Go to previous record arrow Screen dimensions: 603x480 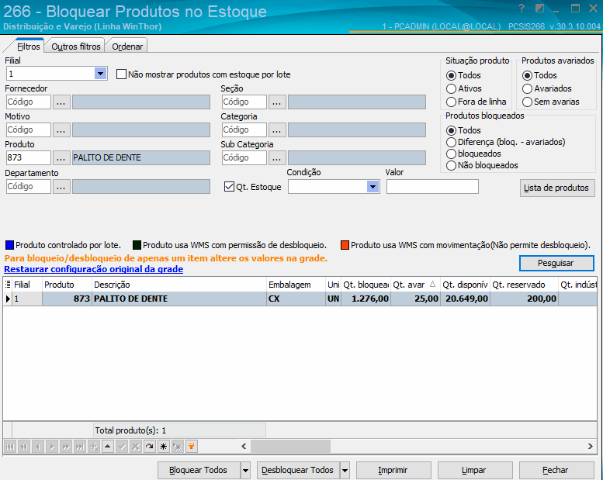point(38,447)
